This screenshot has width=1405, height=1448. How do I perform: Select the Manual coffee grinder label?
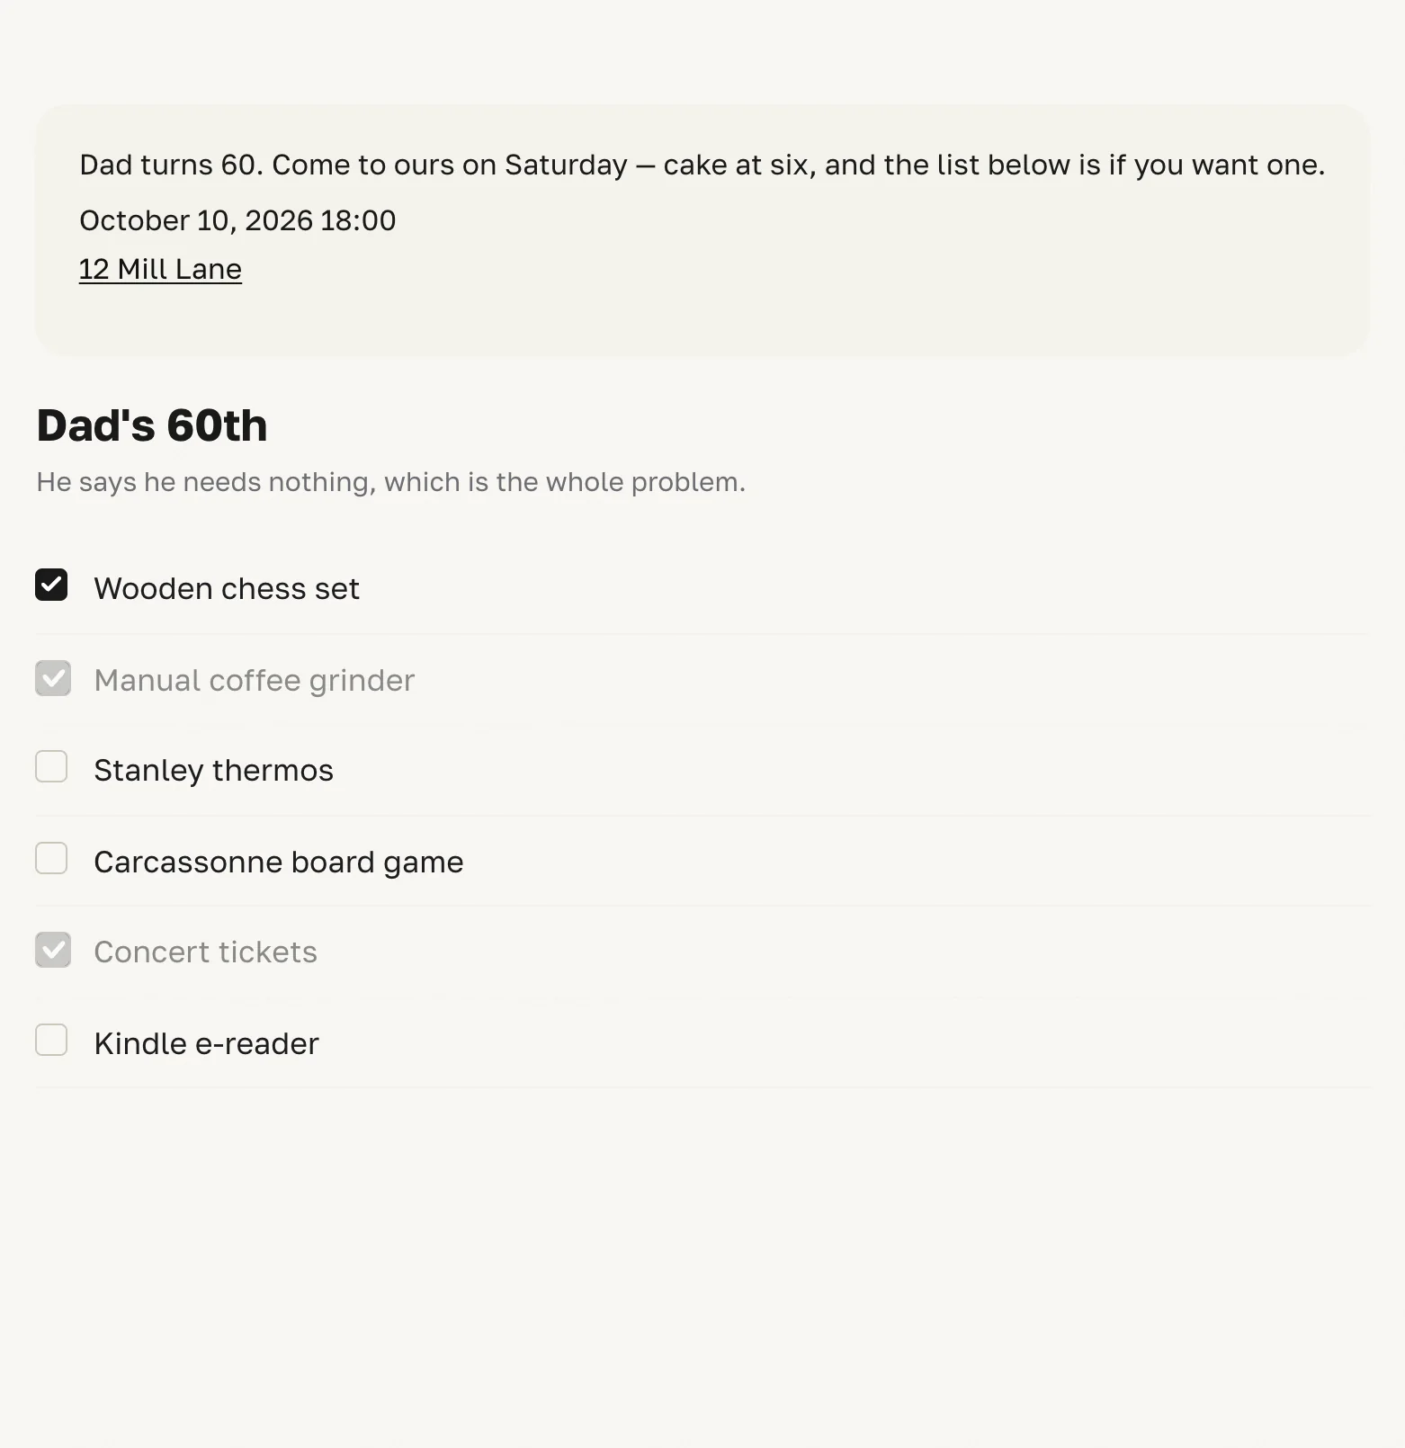pyautogui.click(x=255, y=680)
